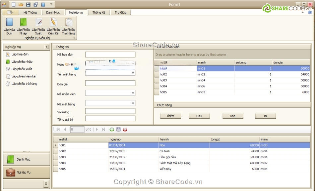Click the nv02 manv cell
Image resolution: width=315 pixels, height=191 pixels.
pos(285,163)
